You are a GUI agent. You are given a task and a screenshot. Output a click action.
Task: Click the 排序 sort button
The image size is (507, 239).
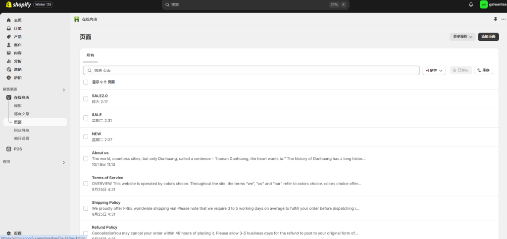click(483, 70)
